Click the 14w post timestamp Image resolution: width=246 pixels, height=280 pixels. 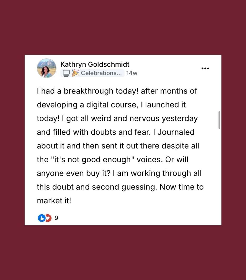pos(132,73)
